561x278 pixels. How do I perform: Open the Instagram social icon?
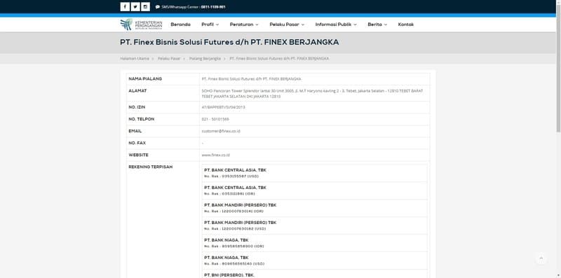[145, 7]
